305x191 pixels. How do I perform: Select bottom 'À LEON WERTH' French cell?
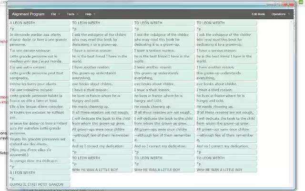pos(40,173)
